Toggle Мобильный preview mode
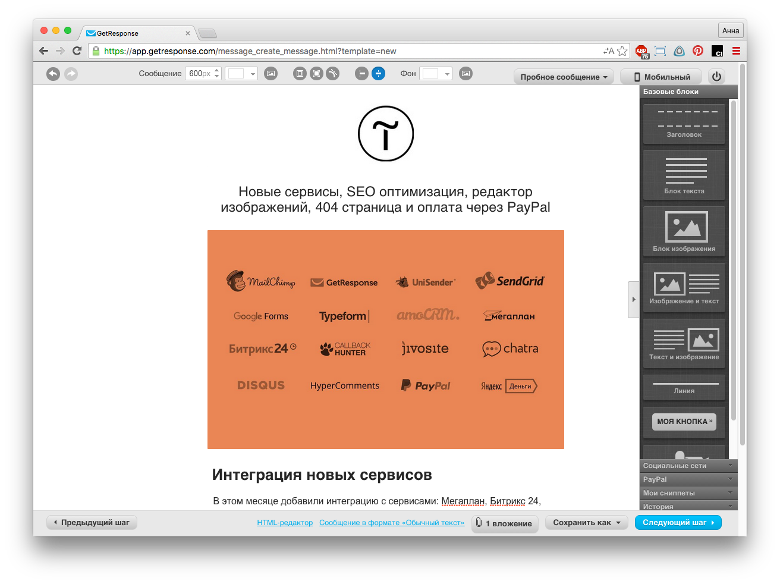This screenshot has width=780, height=584. click(x=661, y=77)
